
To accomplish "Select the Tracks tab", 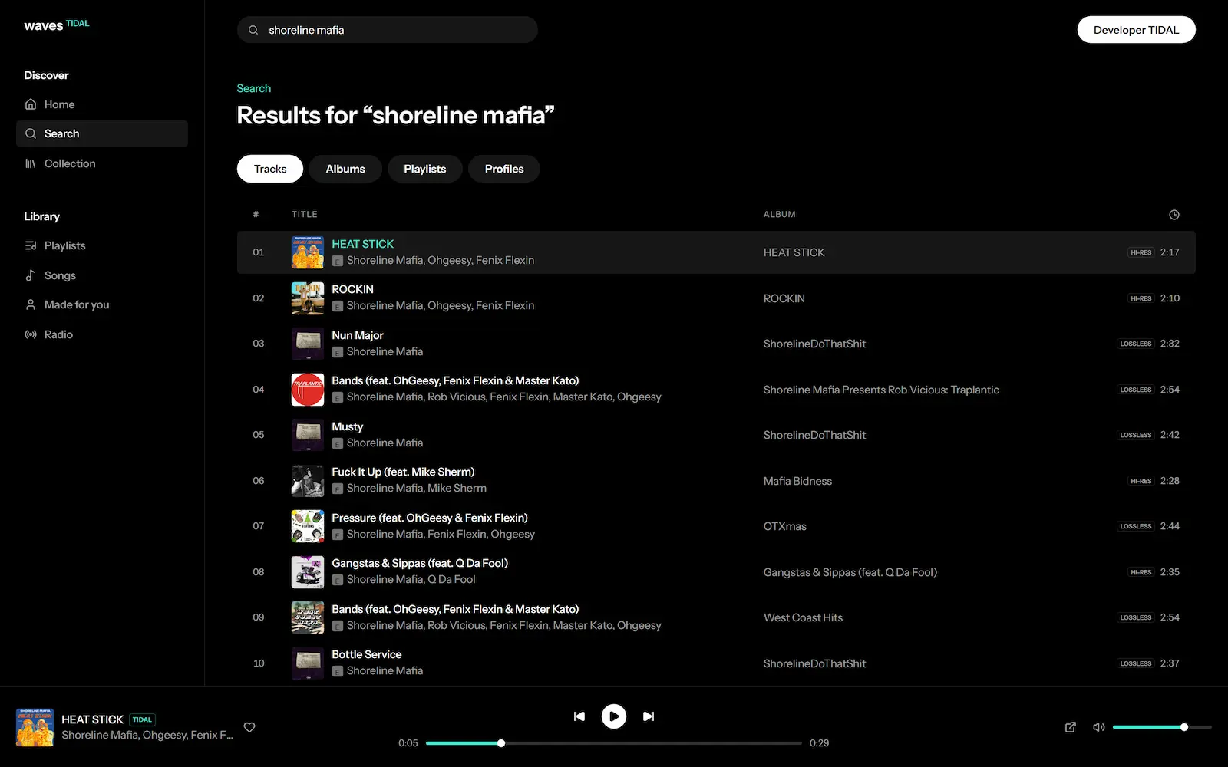I will pos(270,169).
